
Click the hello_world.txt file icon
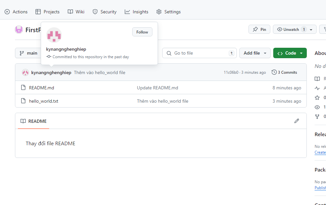point(23,101)
